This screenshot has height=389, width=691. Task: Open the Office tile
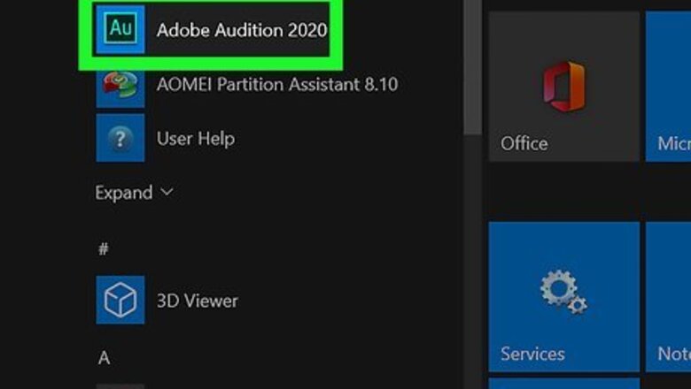tap(564, 87)
